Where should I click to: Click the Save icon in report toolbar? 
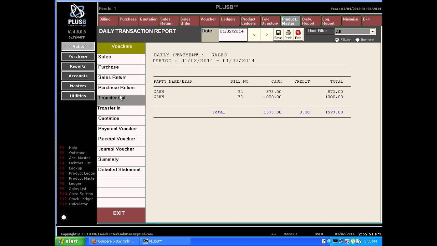278,35
